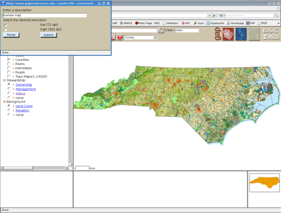Collapse the Background group
Screen dimensions: 281x213
tap(5, 102)
